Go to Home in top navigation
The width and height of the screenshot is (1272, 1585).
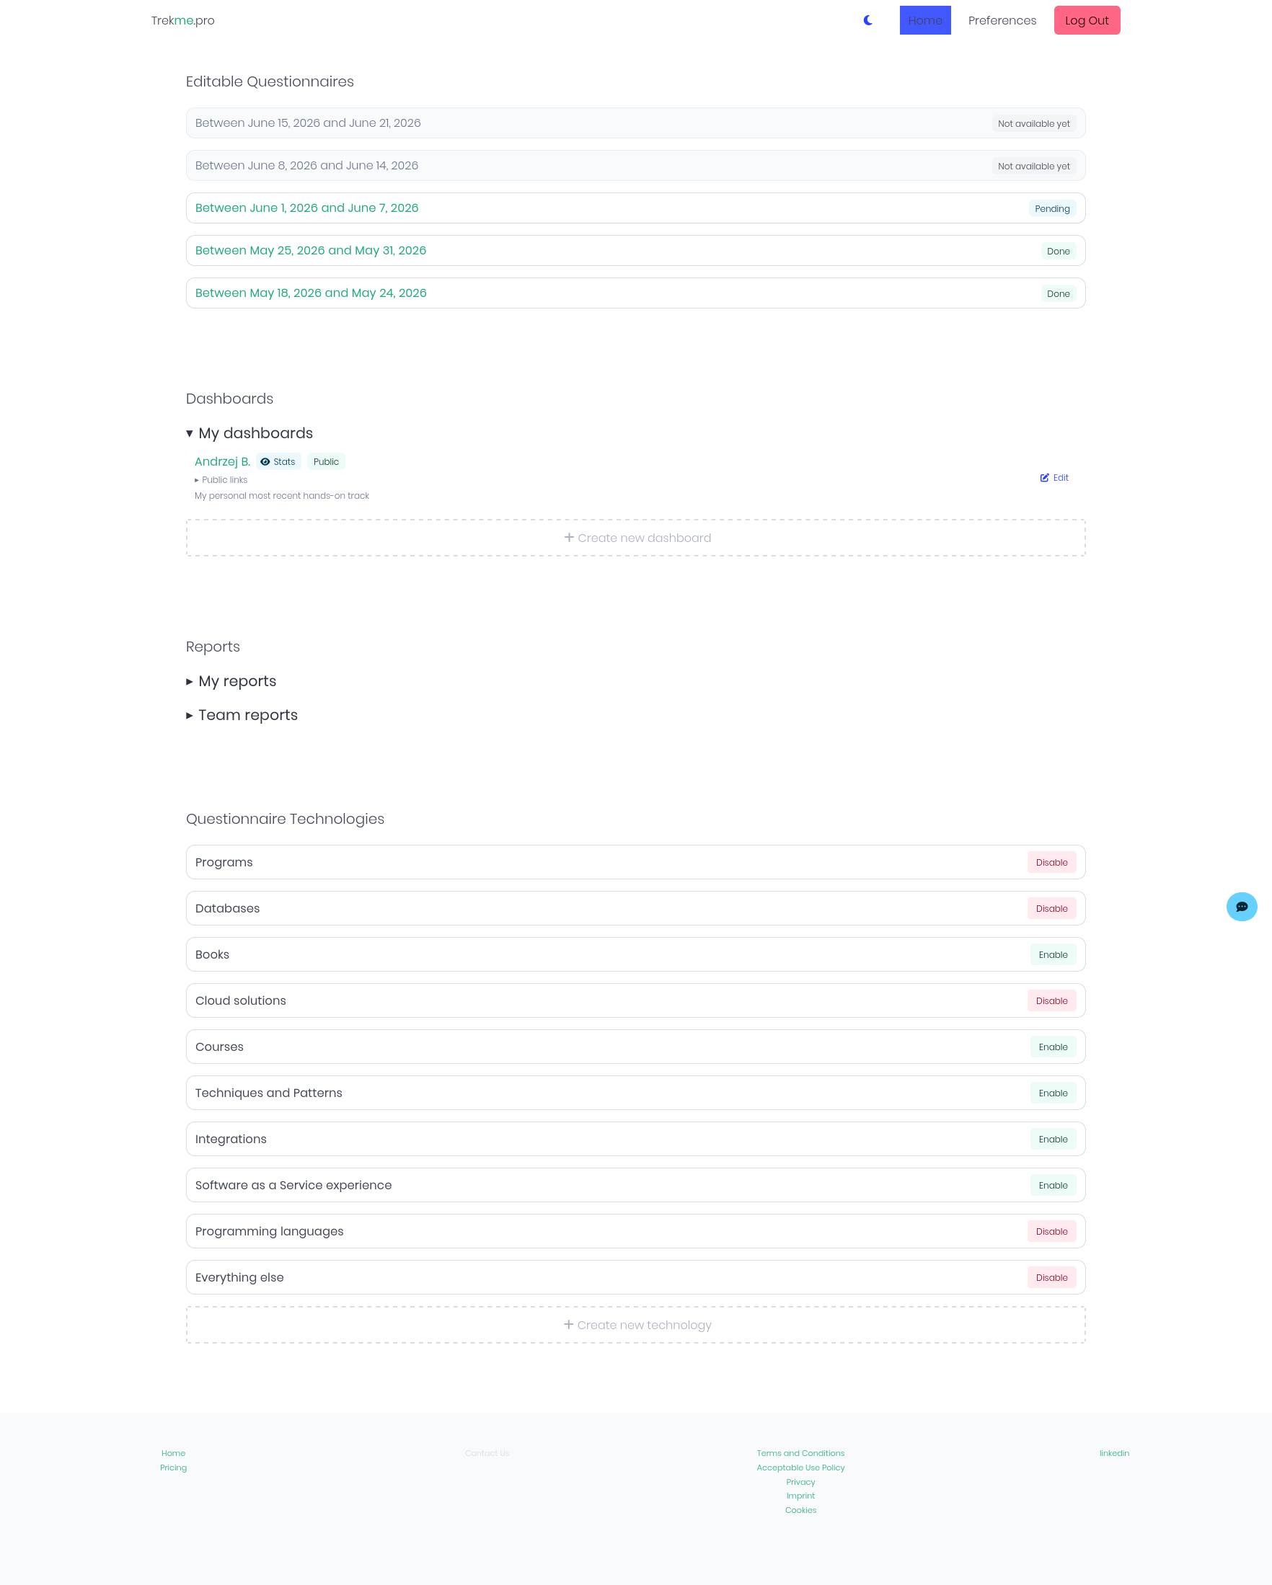925,21
